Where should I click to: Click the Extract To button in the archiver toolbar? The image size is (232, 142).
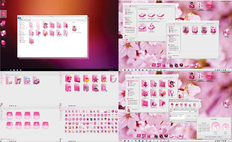[x=177, y=105]
